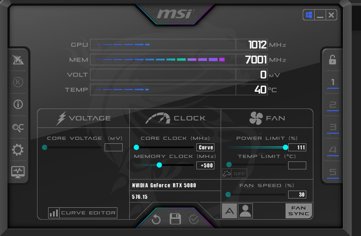Open the Curve Editor button
361x236 pixels.
pyautogui.click(x=83, y=213)
